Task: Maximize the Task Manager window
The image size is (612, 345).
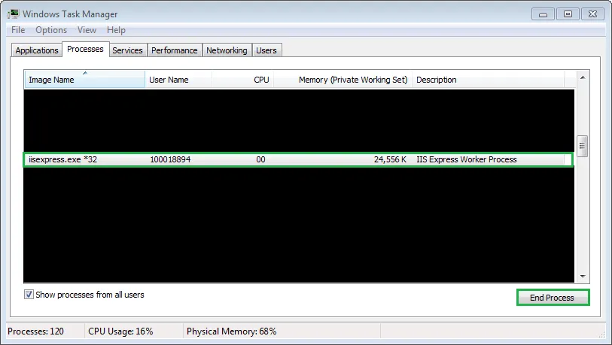Action: click(568, 14)
